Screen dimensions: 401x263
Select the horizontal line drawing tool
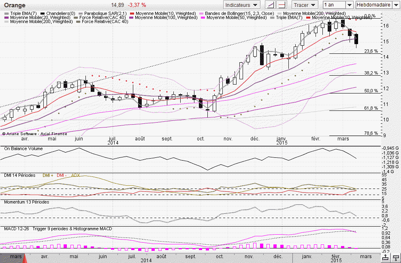coord(282,5)
